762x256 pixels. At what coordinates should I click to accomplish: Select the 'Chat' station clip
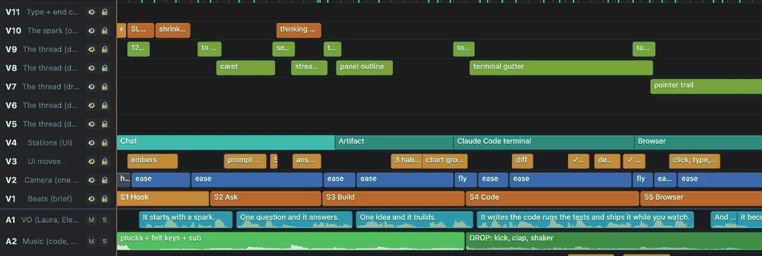click(x=226, y=143)
